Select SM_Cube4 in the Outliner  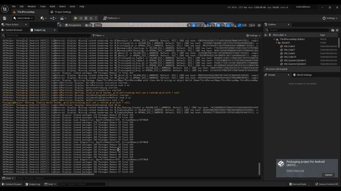click(289, 46)
